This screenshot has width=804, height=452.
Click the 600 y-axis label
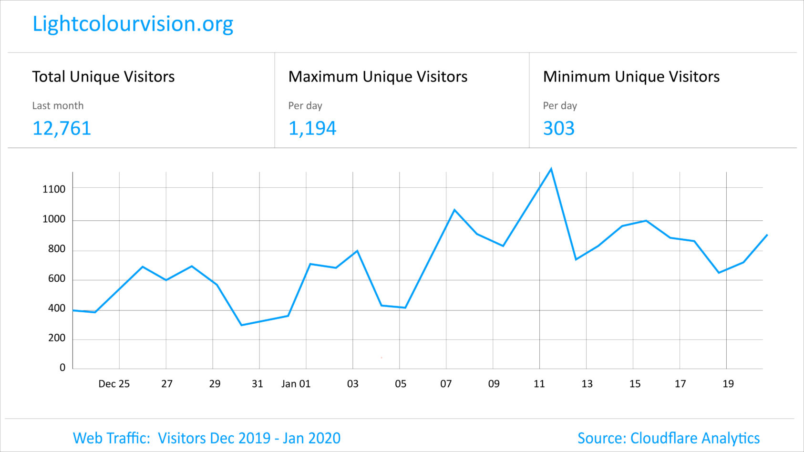(x=57, y=279)
